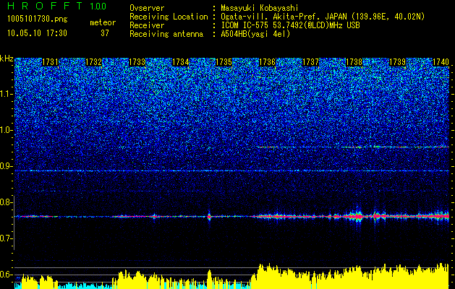Click the Receiving Location value text
The height and width of the screenshot is (289, 455).
pos(323,17)
